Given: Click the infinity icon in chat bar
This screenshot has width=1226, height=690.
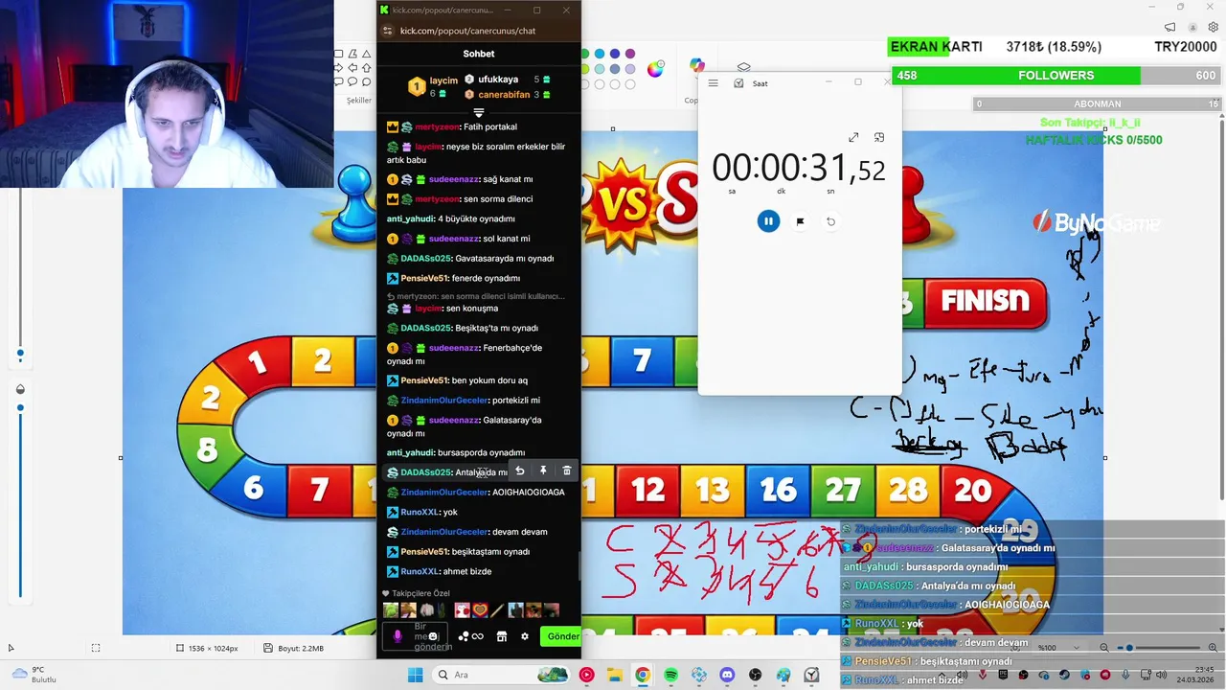Looking at the screenshot, I should click(477, 636).
